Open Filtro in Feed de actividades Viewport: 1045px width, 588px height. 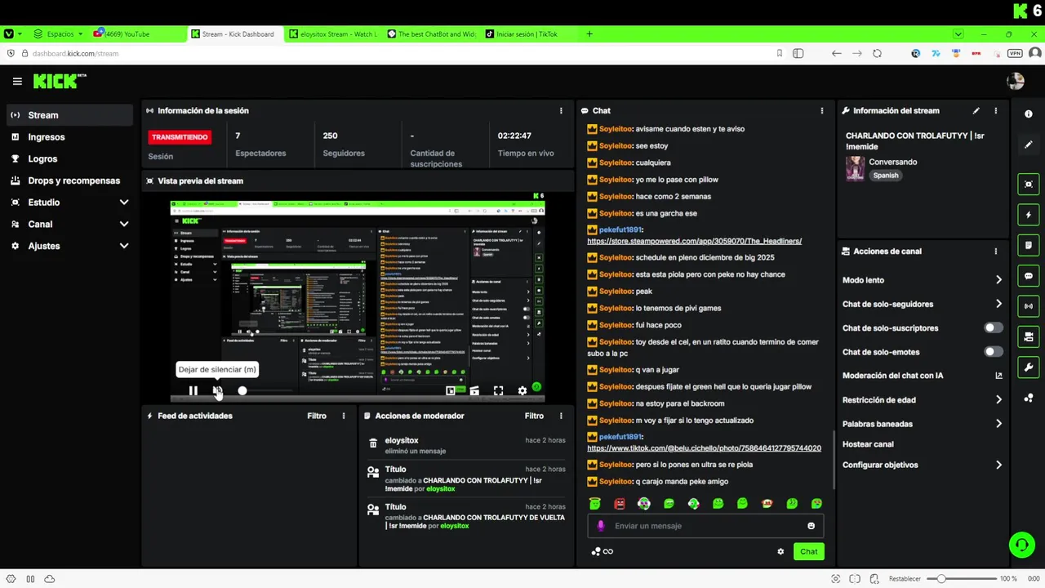317,416
